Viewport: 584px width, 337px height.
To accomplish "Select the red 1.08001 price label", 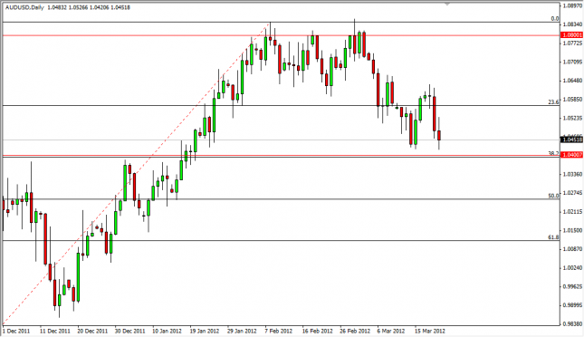I will [x=571, y=34].
